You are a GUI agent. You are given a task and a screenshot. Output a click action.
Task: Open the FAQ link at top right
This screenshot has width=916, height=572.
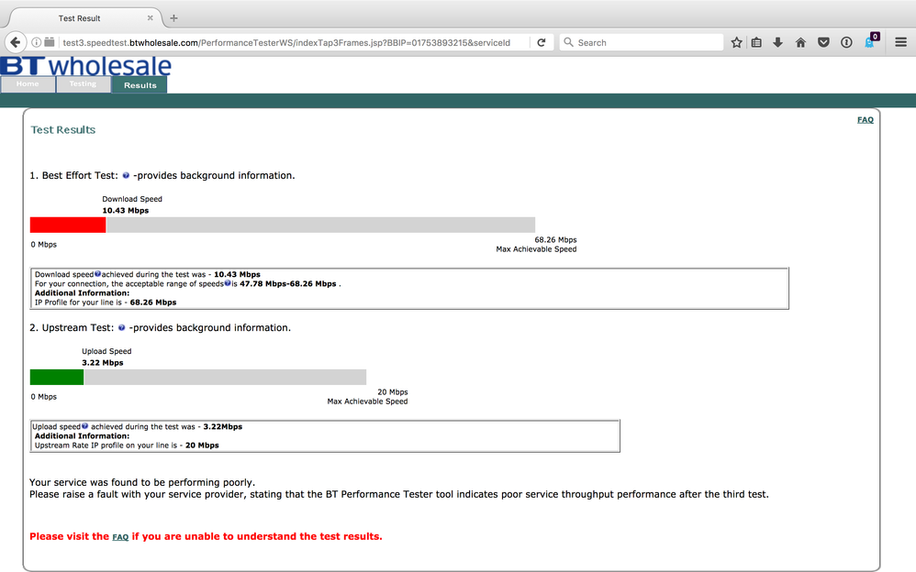tap(866, 120)
